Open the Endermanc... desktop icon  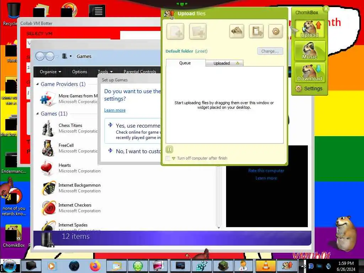[x=14, y=162]
